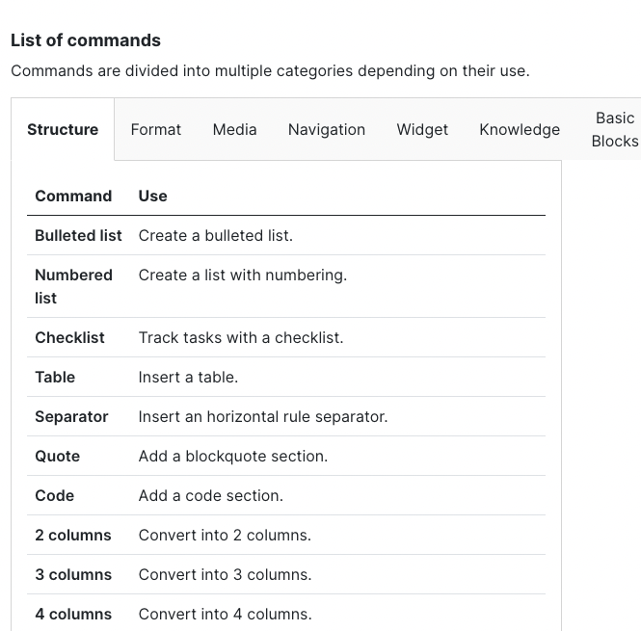Select the Numbered list command name
Screen dimensions: 641x631
73,286
